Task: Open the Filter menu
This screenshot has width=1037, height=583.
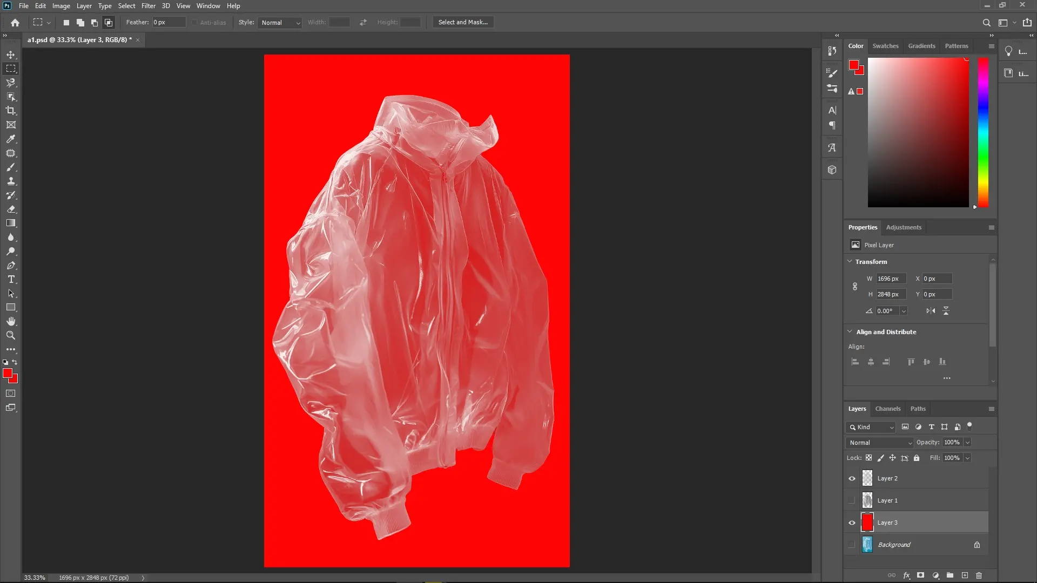Action: (x=149, y=6)
